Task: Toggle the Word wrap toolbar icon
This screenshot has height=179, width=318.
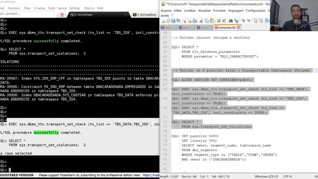Action: (267, 21)
